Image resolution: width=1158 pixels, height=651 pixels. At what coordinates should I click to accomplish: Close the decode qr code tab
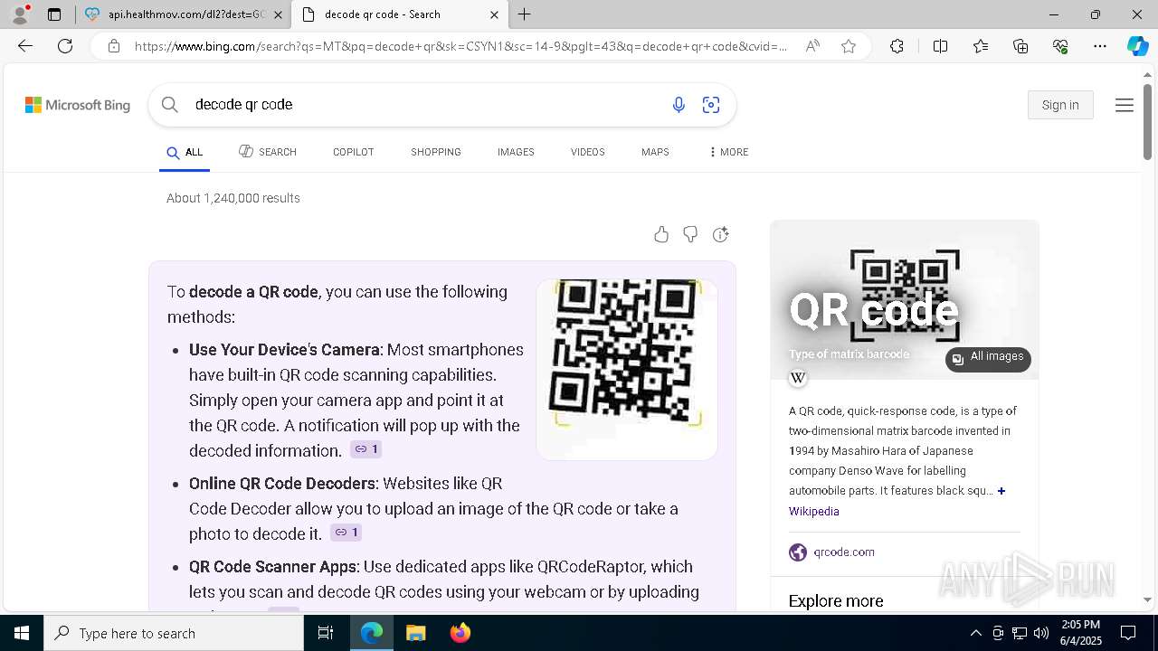click(x=494, y=14)
